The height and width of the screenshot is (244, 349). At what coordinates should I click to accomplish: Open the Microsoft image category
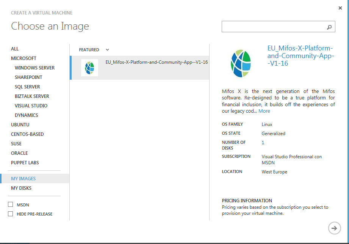(x=23, y=58)
